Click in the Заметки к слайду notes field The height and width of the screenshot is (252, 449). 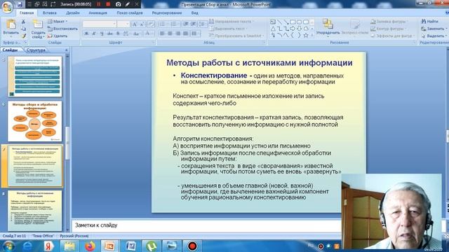206,225
